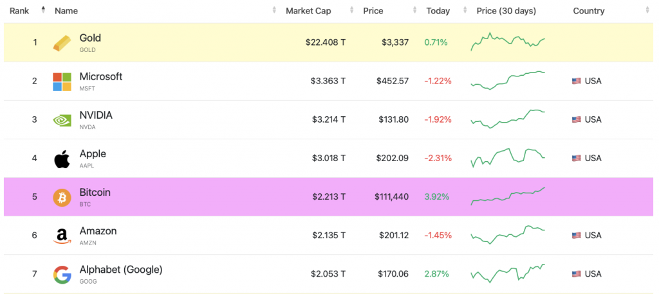Image resolution: width=659 pixels, height=294 pixels.
Task: Click Alphabet price $170.06
Action: click(393, 274)
